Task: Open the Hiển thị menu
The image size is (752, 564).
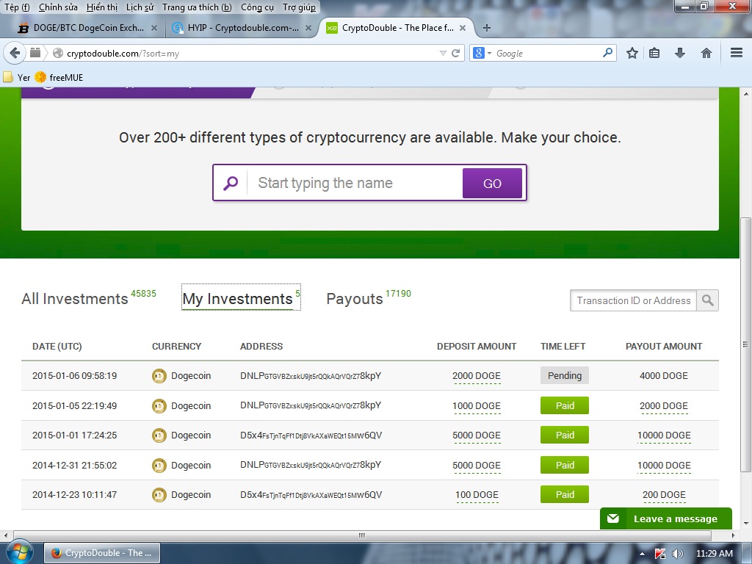Action: (101, 7)
